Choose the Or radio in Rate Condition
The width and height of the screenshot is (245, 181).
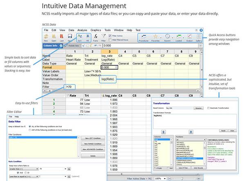(26, 173)
